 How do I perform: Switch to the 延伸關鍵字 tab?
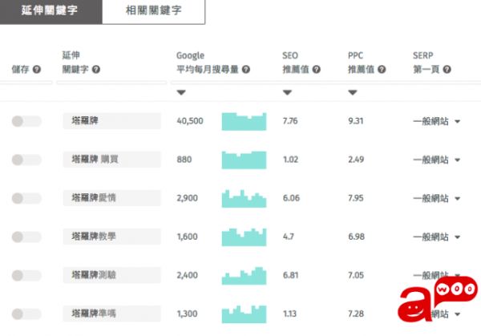coord(51,12)
